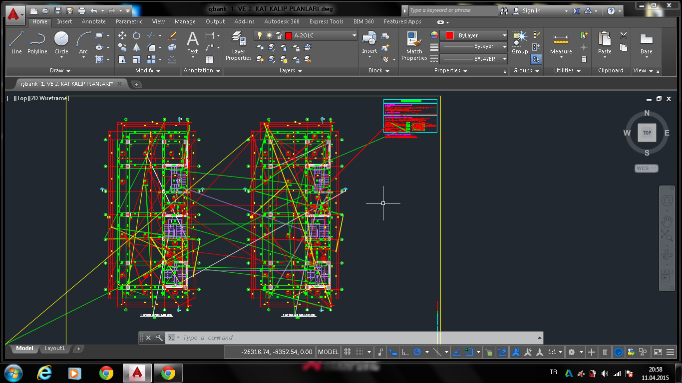Screen dimensions: 682x383
Task: Open the Layout1 tab
Action: 55,348
